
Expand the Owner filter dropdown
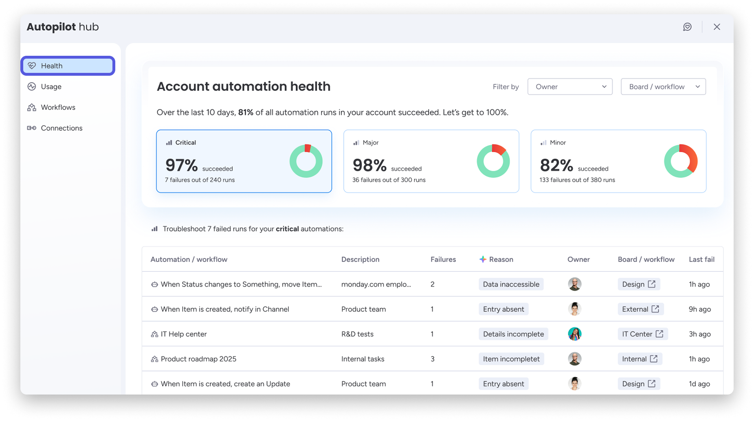point(569,87)
